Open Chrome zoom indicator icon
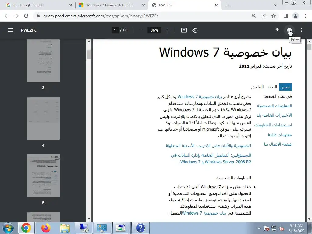 click(254, 16)
